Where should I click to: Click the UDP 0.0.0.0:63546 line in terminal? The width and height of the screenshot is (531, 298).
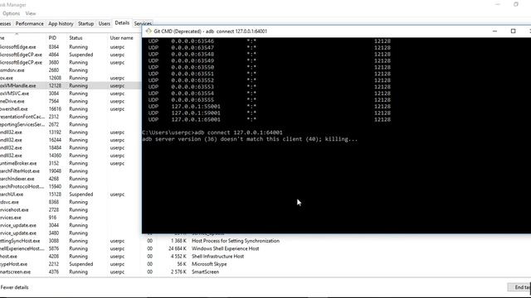coord(270,41)
